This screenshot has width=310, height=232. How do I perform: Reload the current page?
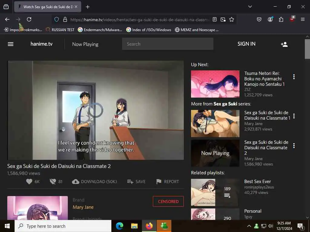tap(29, 19)
